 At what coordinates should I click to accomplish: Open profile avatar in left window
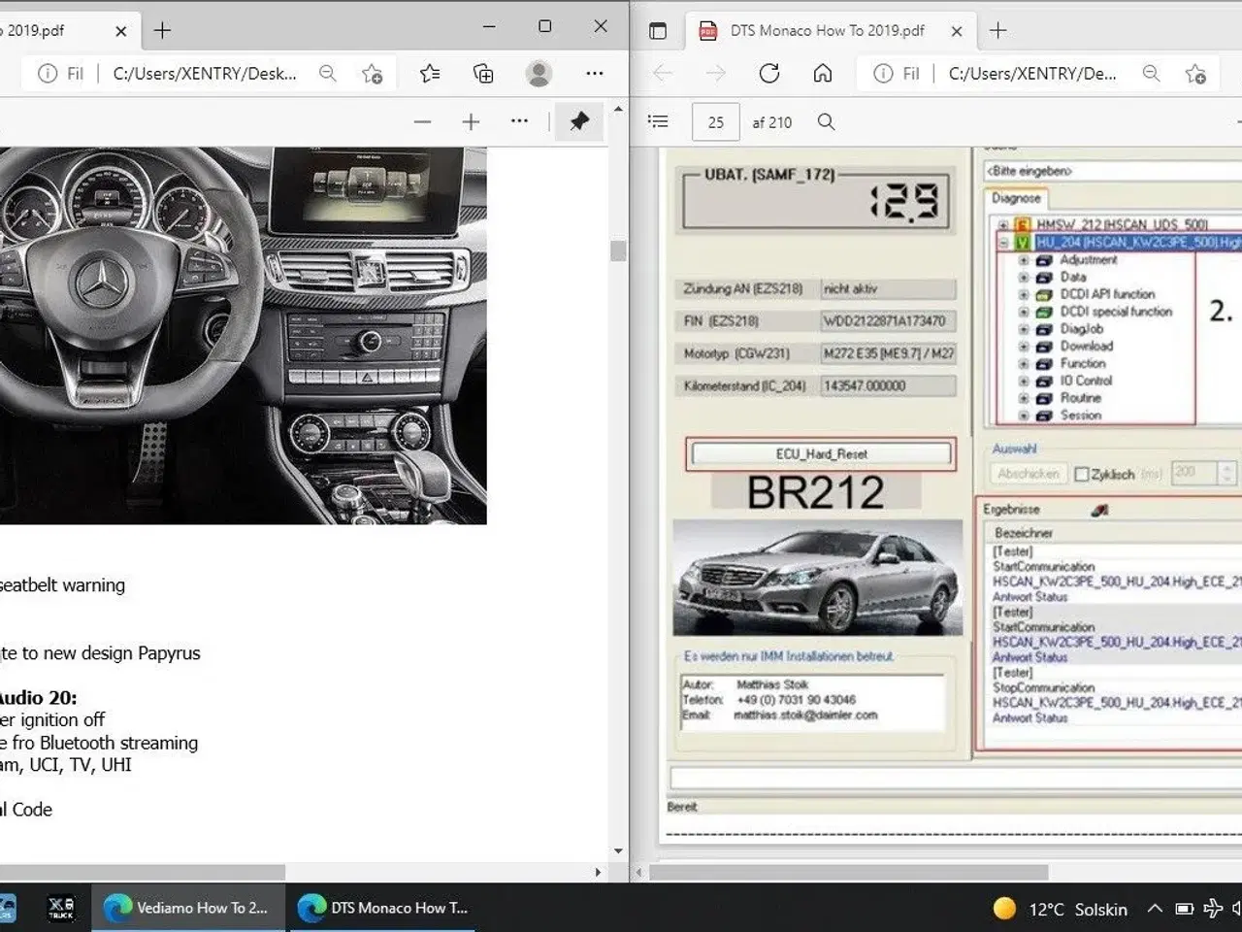click(539, 73)
